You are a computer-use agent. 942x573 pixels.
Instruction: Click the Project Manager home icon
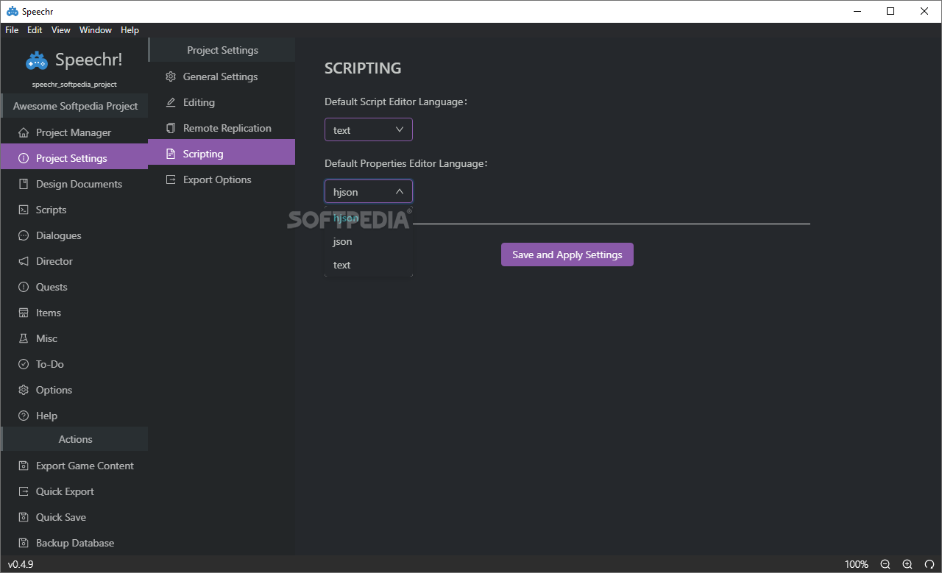point(23,132)
